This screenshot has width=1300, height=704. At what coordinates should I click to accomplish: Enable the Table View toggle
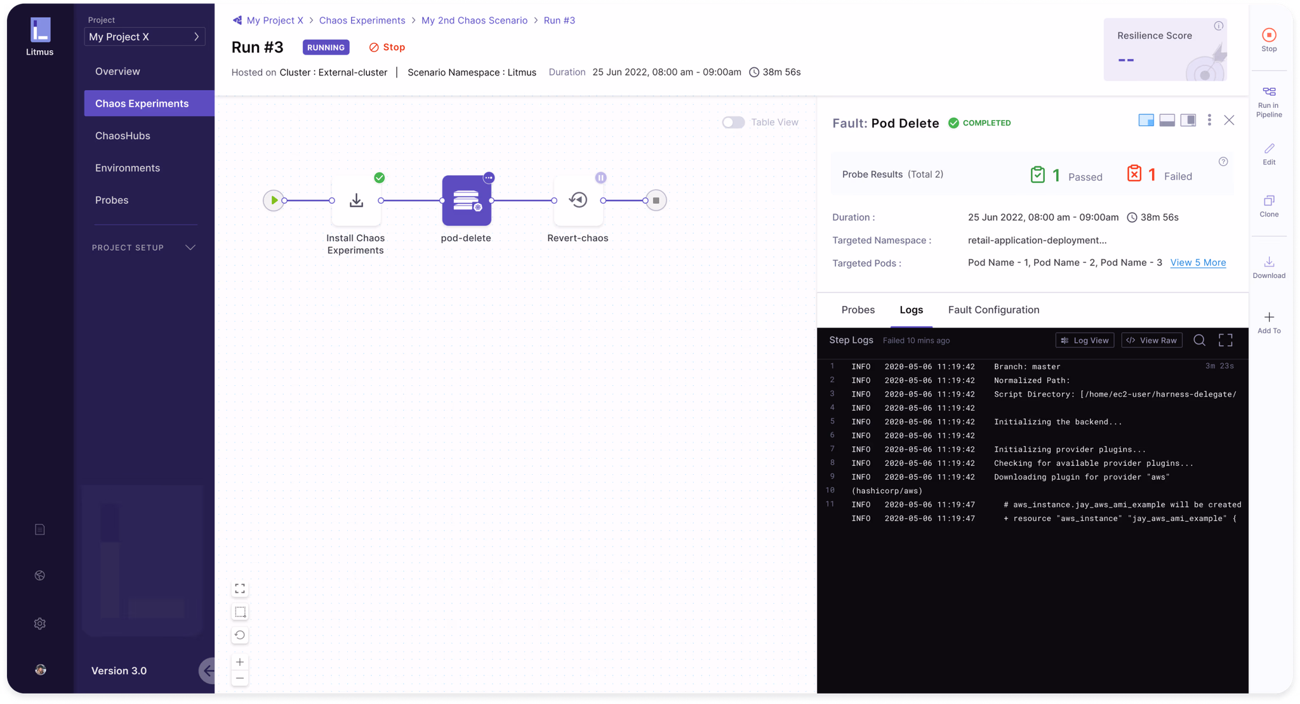tap(733, 122)
